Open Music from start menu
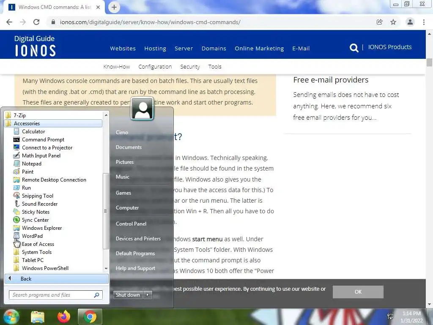Image resolution: width=433 pixels, height=325 pixels. tap(122, 177)
